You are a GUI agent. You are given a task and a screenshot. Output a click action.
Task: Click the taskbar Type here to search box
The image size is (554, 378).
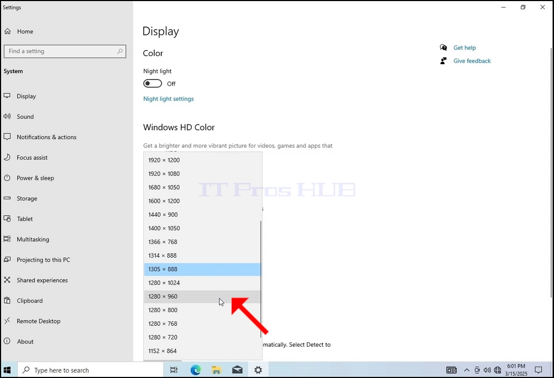91,370
